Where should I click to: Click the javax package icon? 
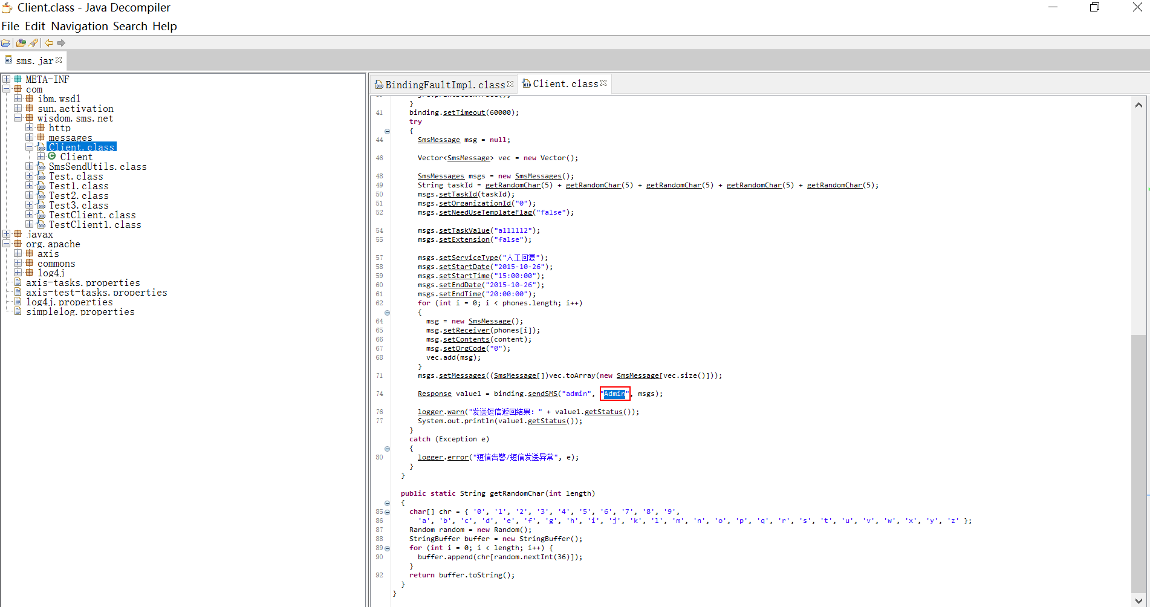18,234
